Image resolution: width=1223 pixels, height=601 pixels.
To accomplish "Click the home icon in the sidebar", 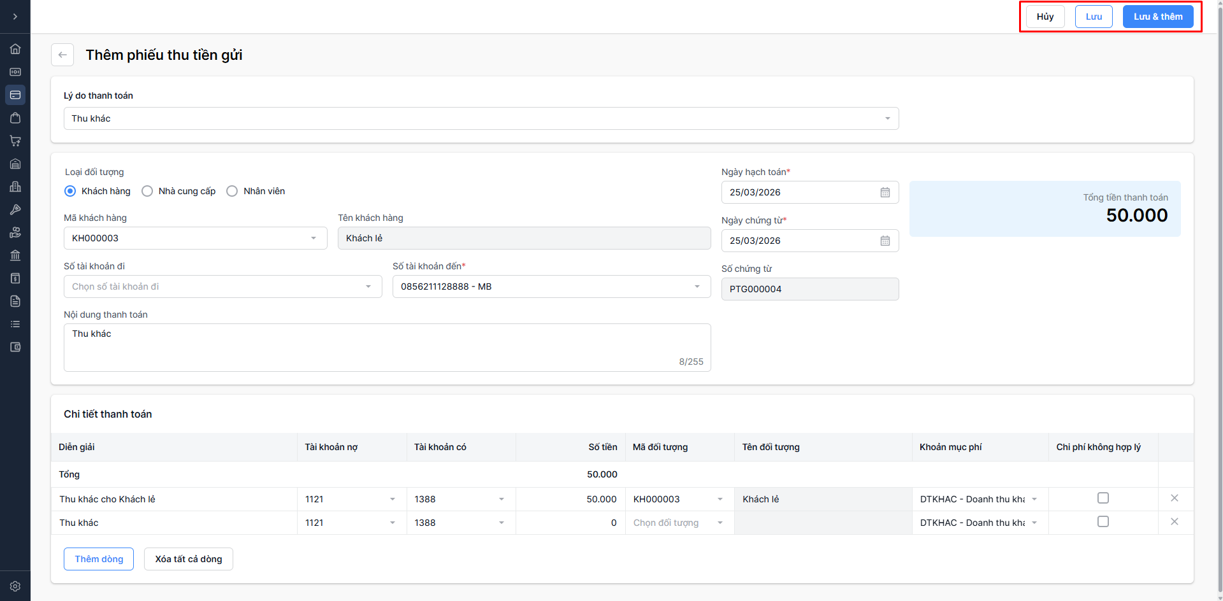I will pos(15,49).
